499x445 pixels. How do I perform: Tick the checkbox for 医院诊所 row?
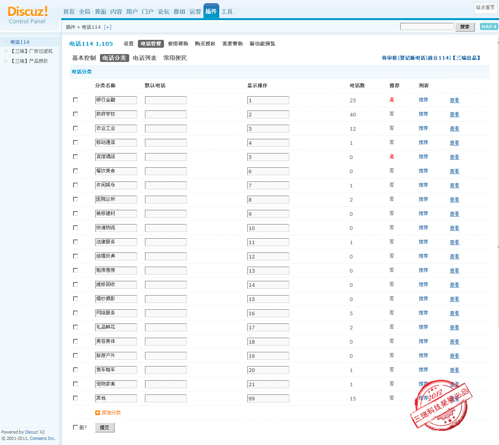tap(75, 199)
